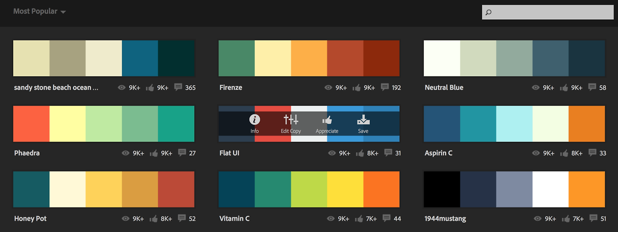The height and width of the screenshot is (232, 618).
Task: Select the red-orange swatch in Phaedra palette
Action: 31,124
